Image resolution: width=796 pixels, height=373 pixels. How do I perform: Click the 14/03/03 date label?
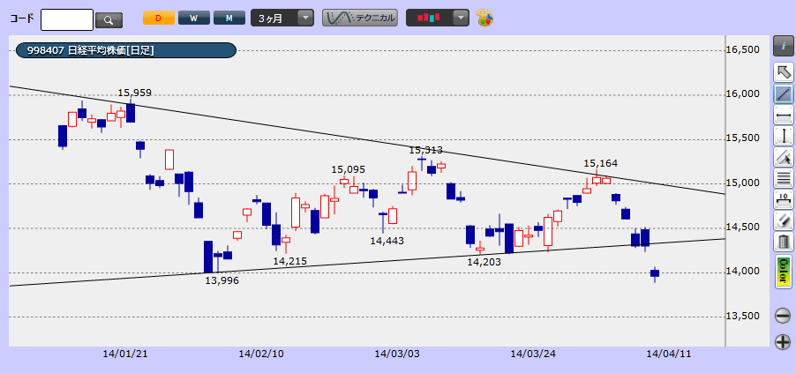tap(397, 354)
